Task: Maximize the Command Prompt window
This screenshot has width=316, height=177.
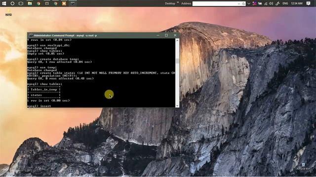Action: pos(166,35)
